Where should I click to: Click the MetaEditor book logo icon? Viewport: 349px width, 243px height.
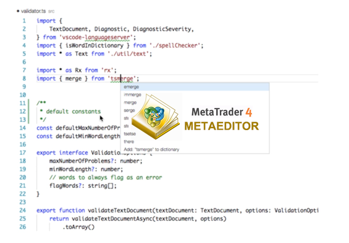[156, 117]
